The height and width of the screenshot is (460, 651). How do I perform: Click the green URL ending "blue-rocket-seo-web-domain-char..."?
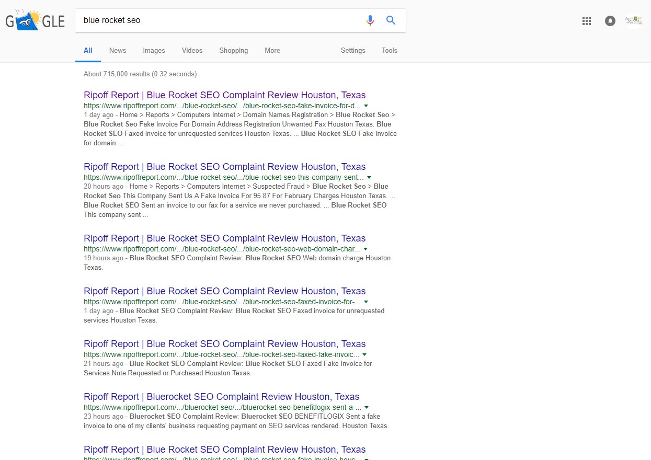(222, 249)
